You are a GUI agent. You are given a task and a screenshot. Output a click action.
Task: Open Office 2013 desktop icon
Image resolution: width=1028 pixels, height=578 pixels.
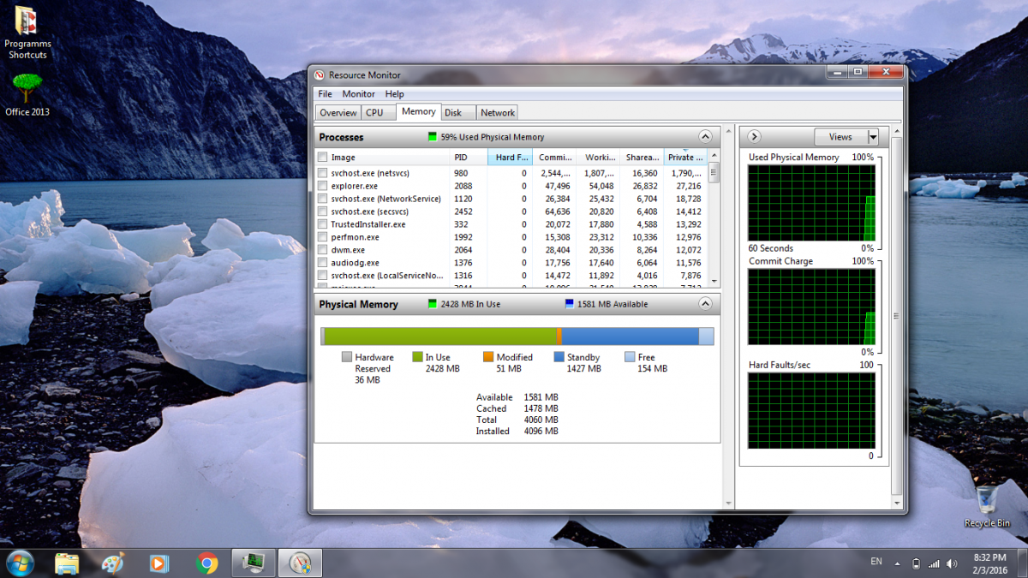27,88
